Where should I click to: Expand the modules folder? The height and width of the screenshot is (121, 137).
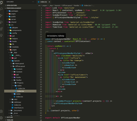tap(15, 47)
